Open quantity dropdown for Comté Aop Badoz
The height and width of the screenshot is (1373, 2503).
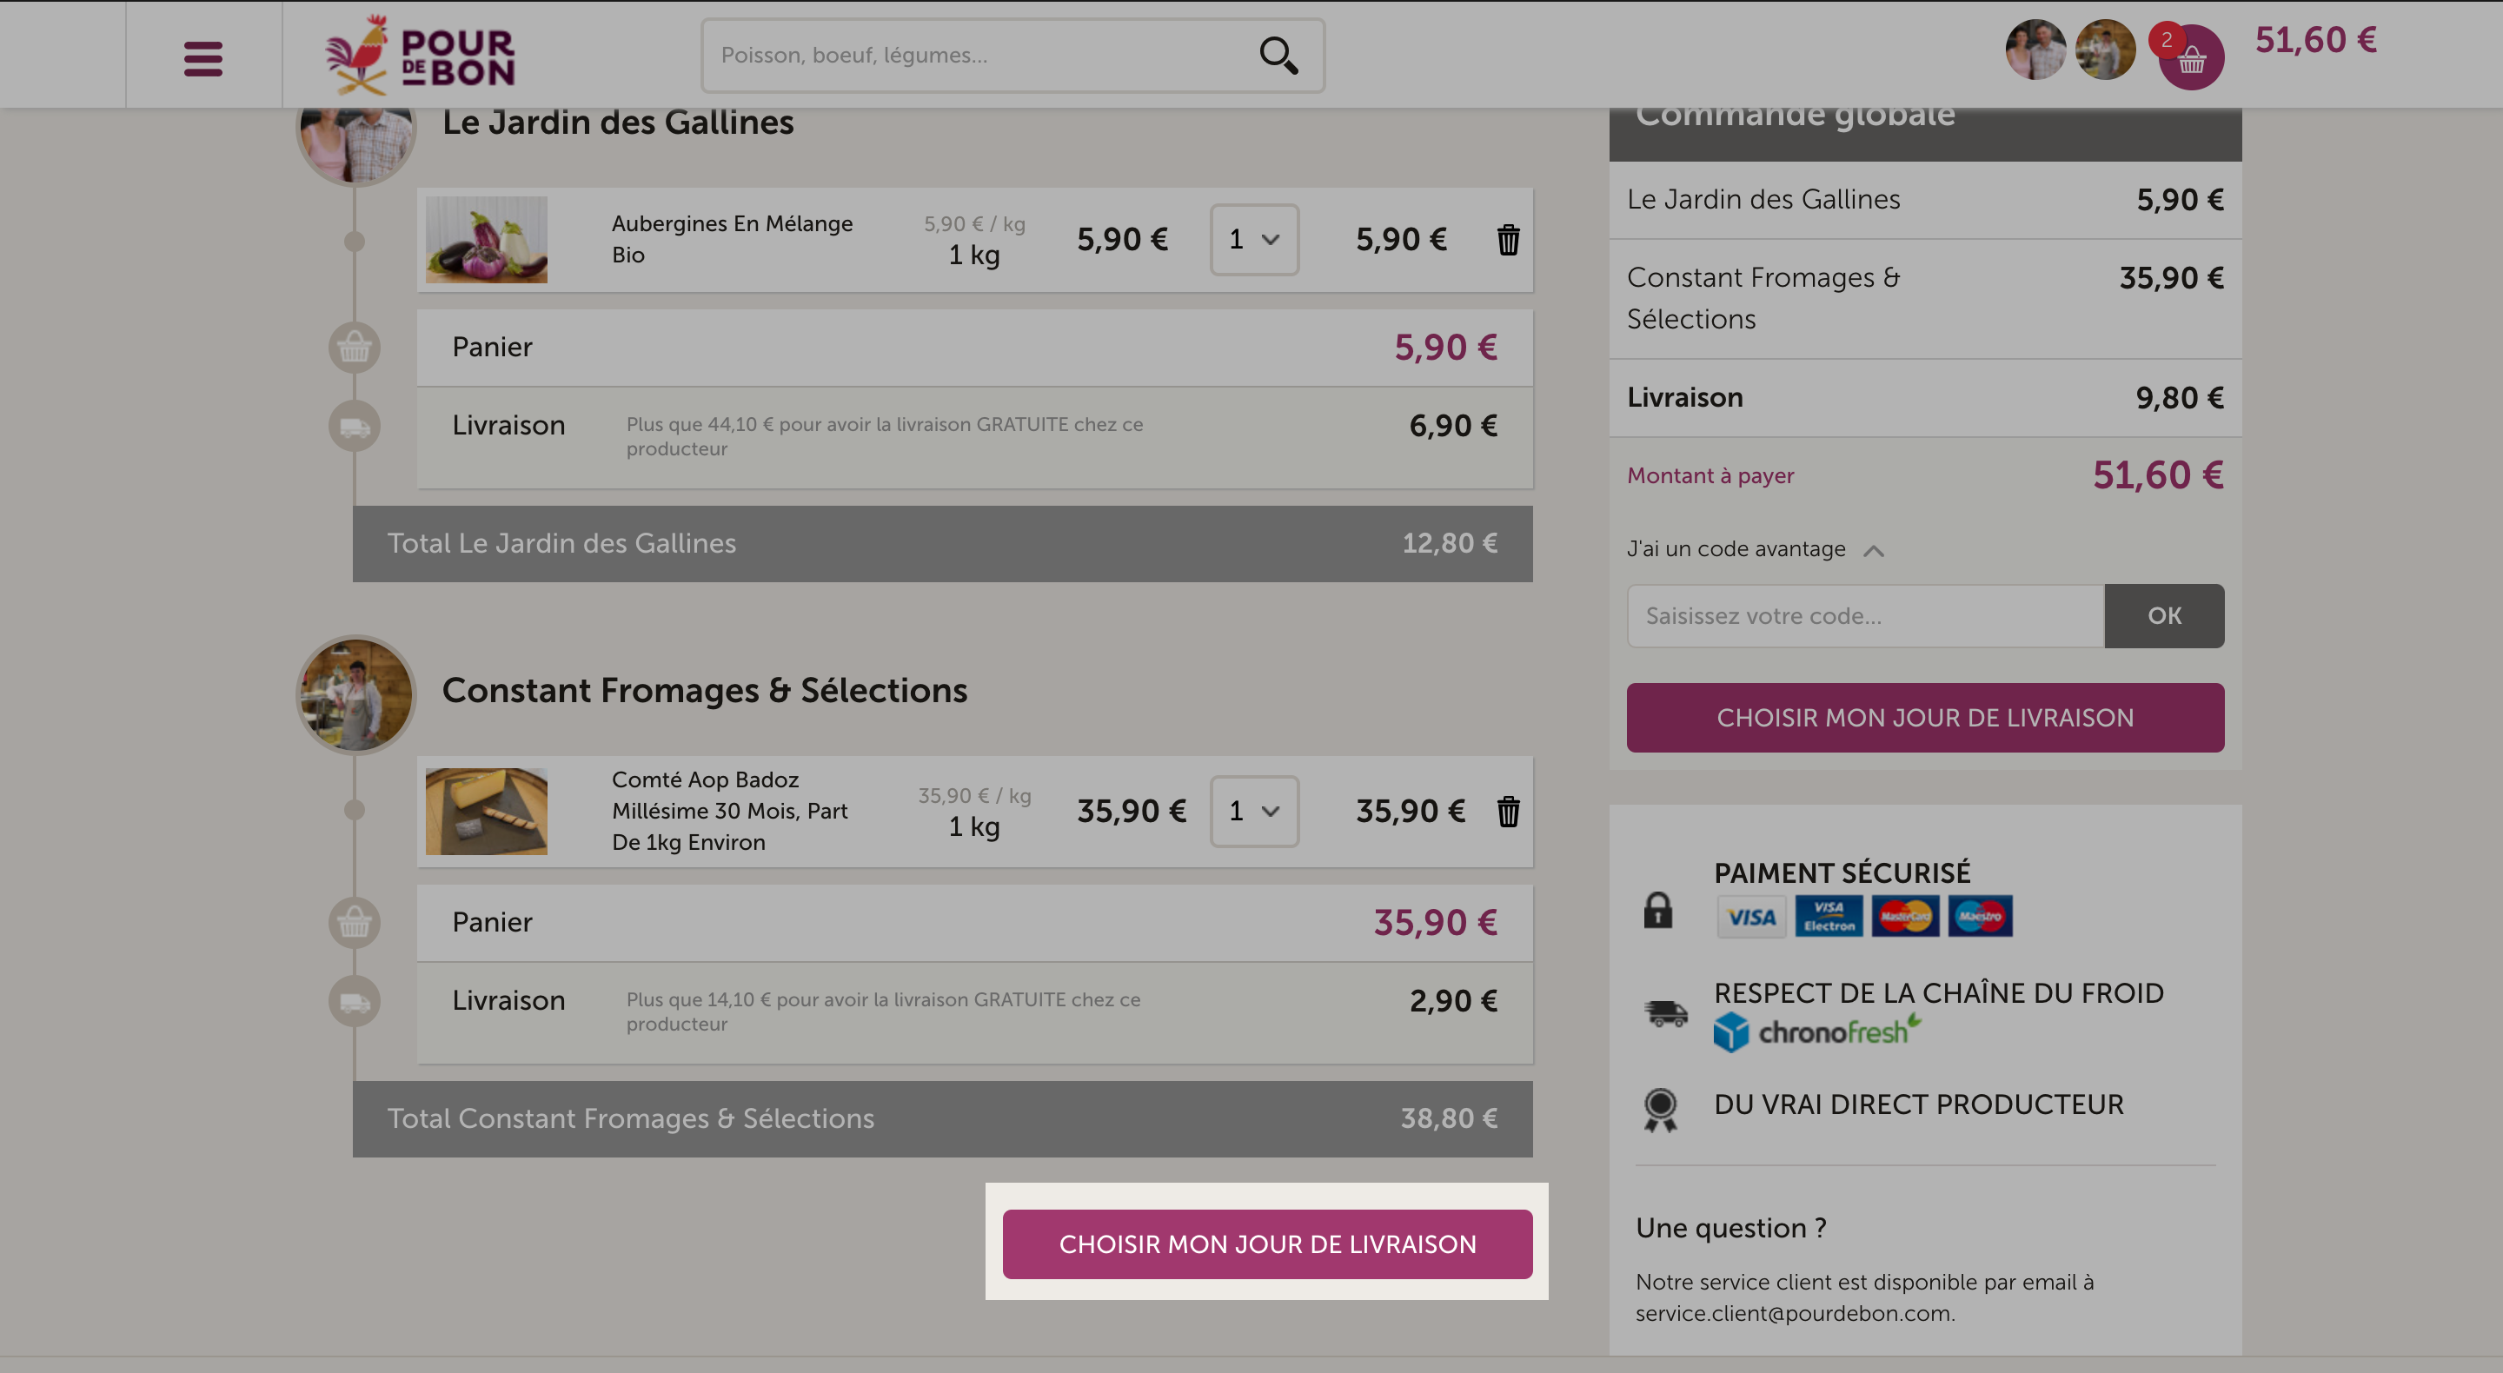(x=1253, y=811)
